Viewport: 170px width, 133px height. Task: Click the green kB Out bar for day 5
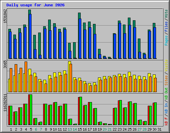(x=31, y=110)
